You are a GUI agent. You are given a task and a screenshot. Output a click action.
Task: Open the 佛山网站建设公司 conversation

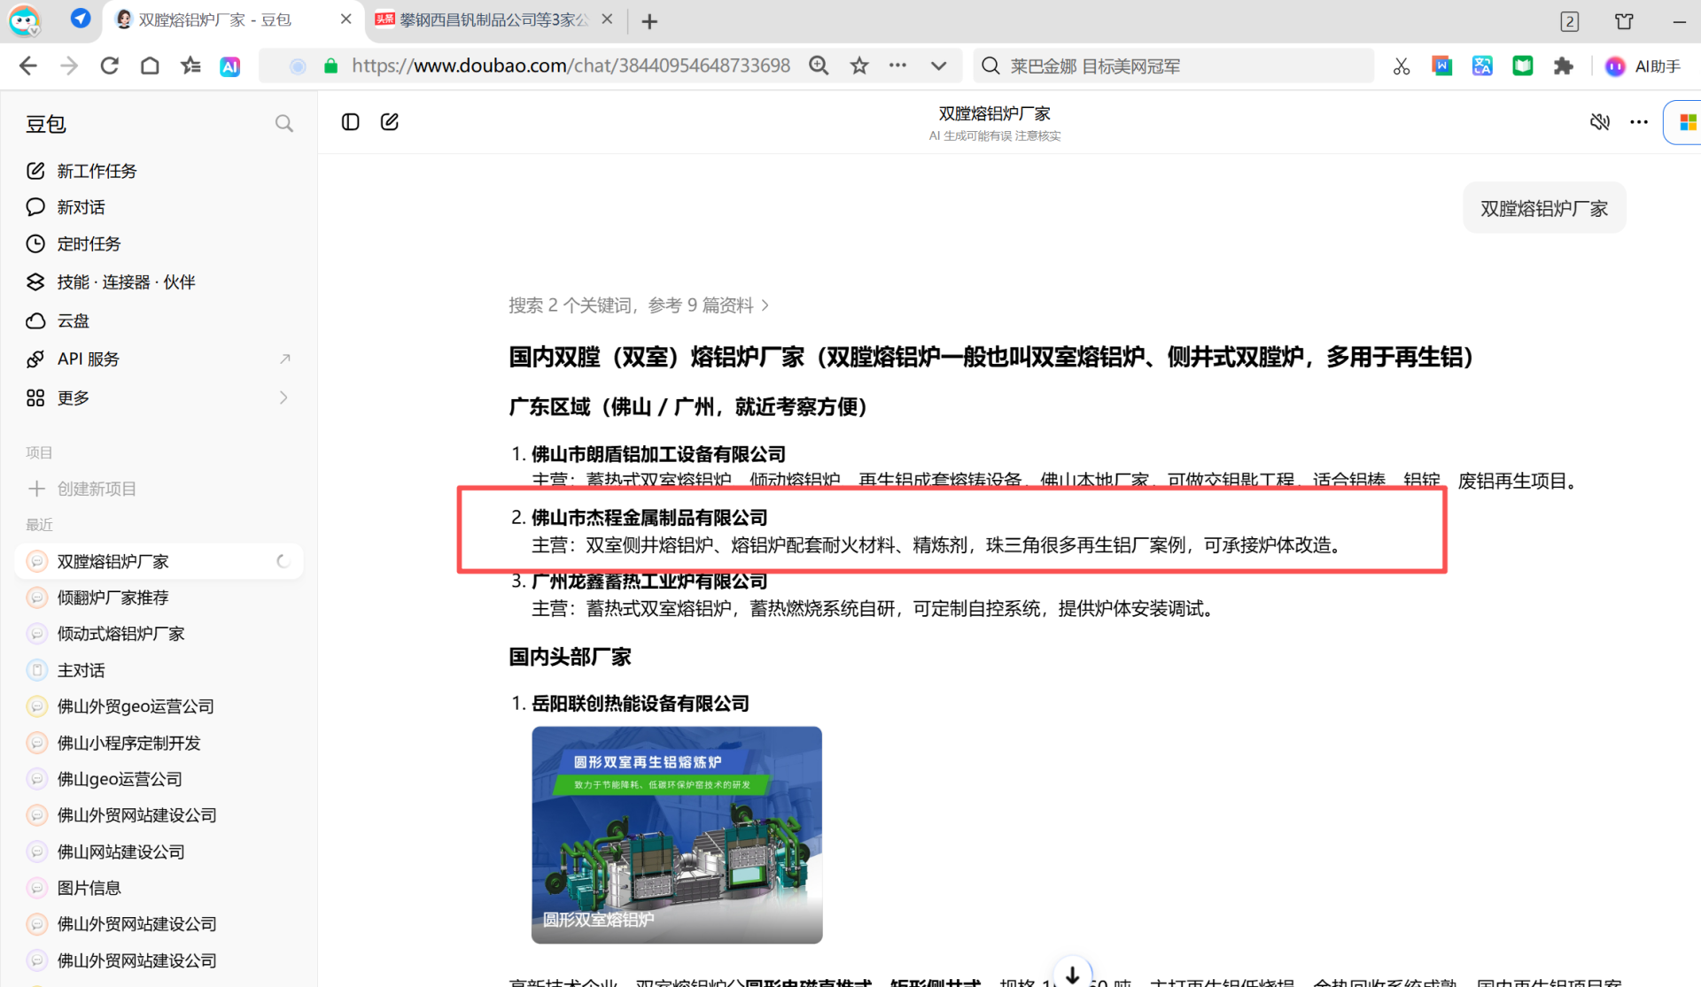pos(159,852)
